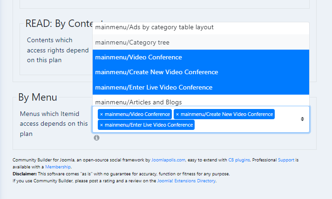Select mainmenu/Ads by category table layout option
The image size is (332, 199).
(201, 27)
